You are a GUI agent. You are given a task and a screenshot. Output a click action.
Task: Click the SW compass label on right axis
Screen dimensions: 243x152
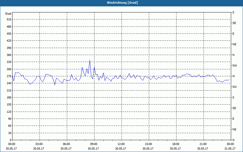pyautogui.click(x=234, y=87)
